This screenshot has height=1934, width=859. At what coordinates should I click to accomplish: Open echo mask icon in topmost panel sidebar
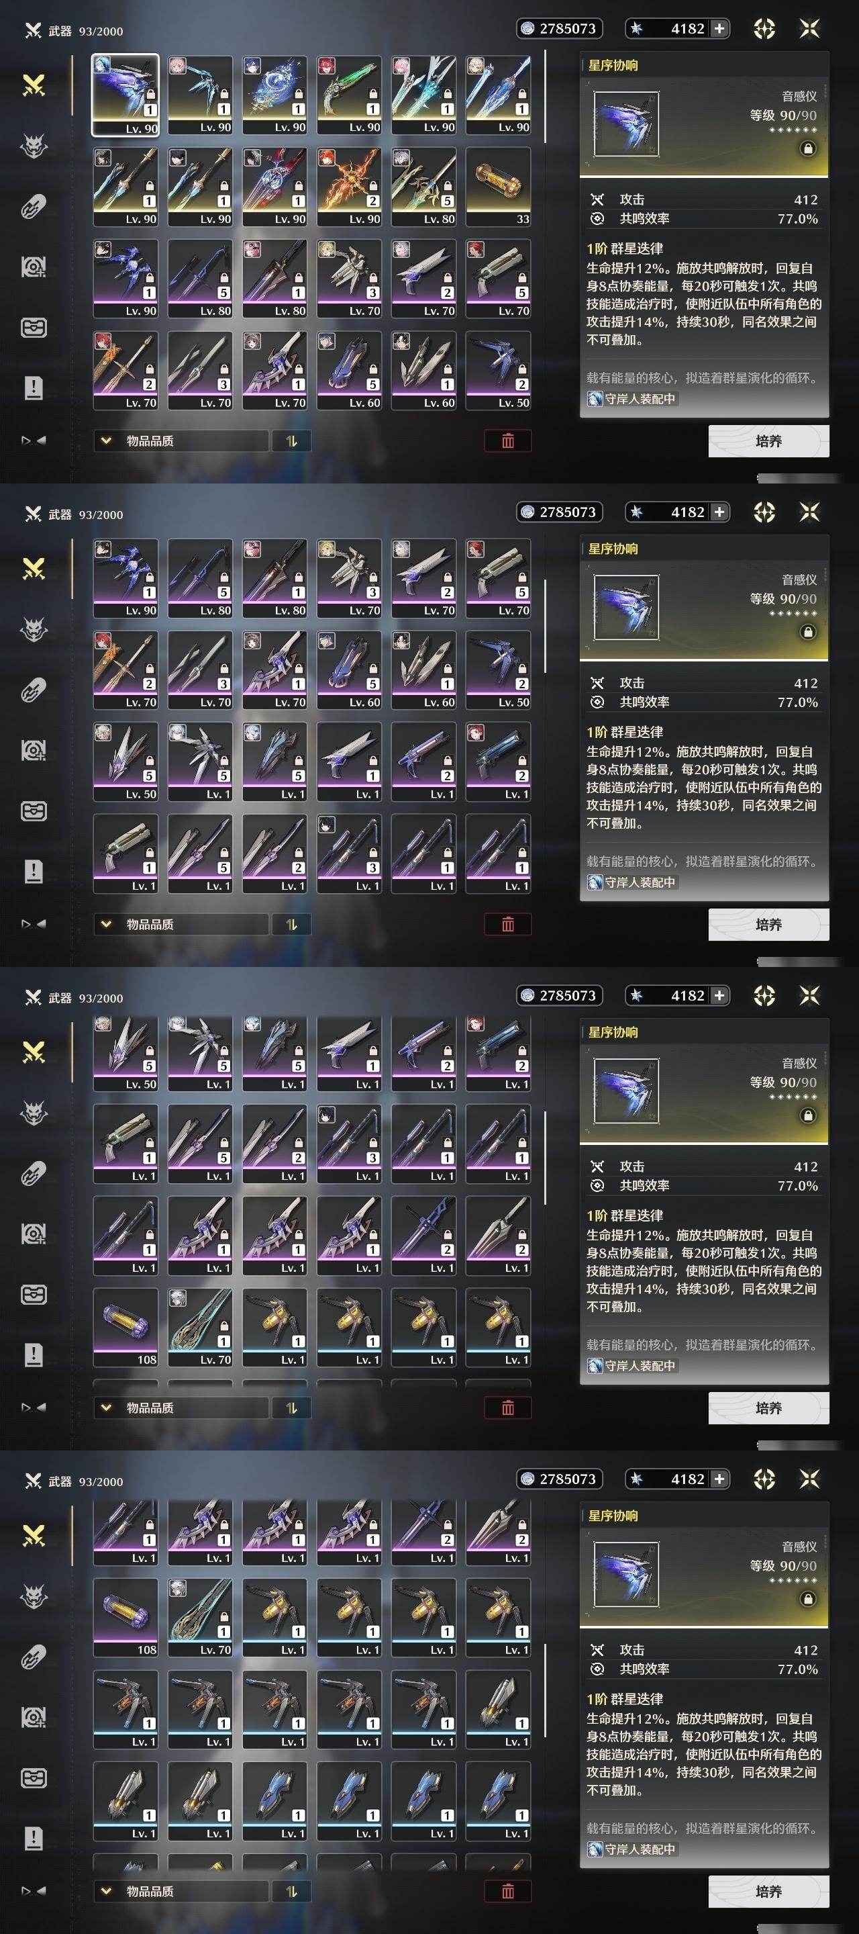(34, 146)
